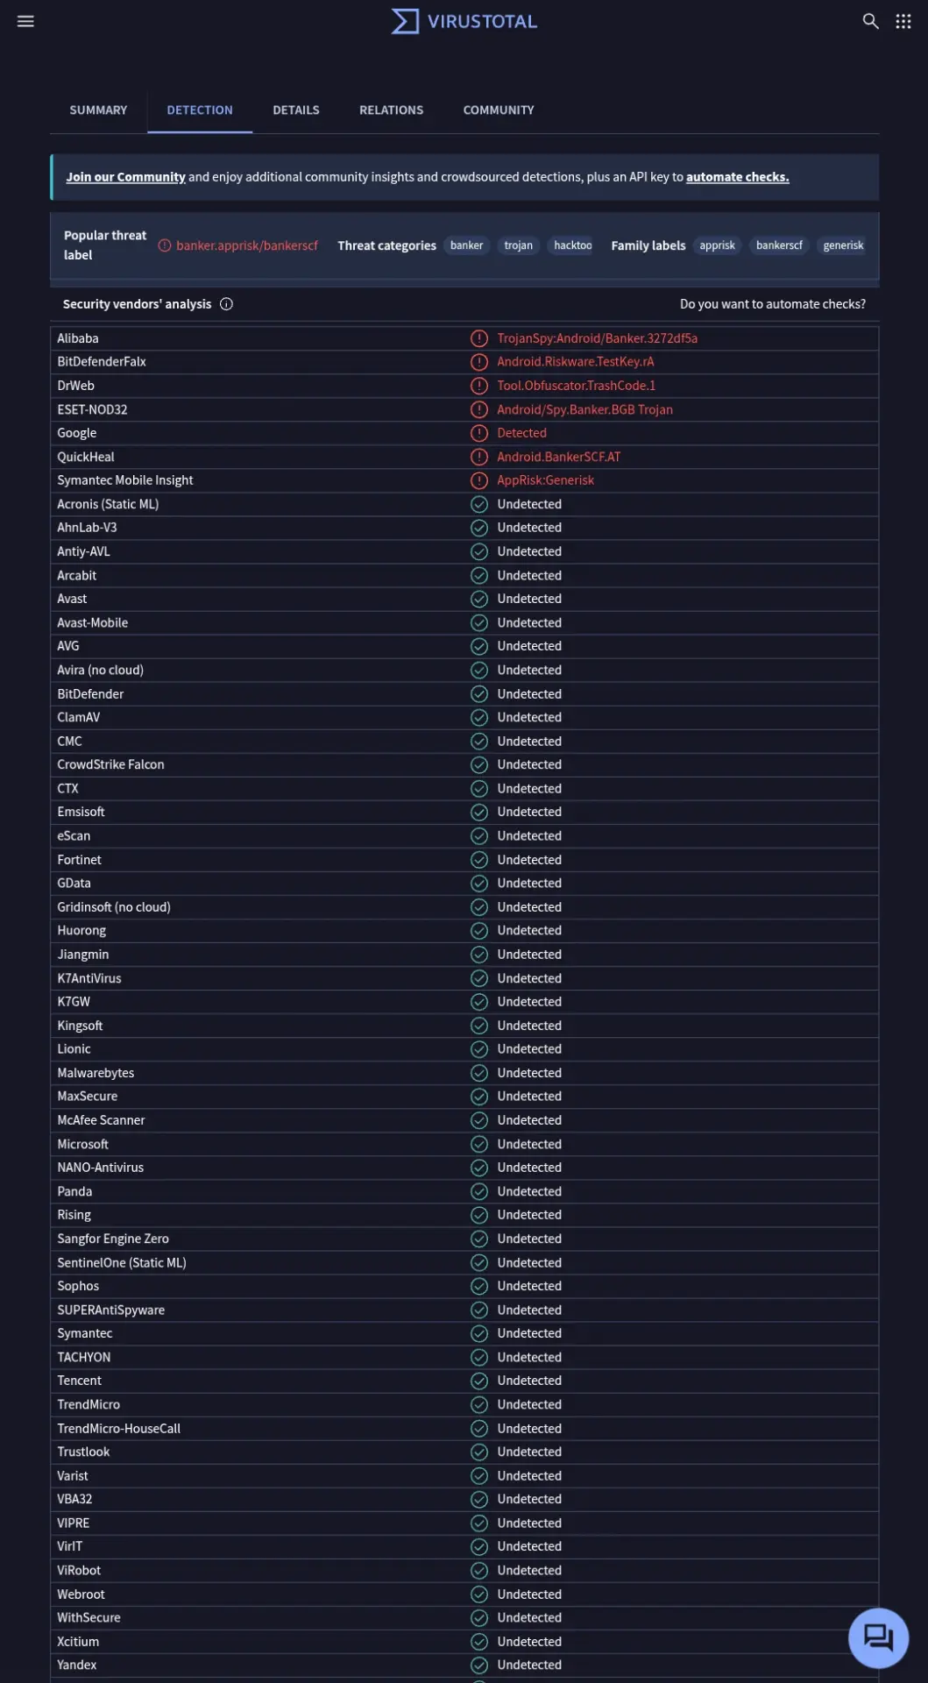
Task: Open the RELATIONS tab
Action: coord(391,110)
